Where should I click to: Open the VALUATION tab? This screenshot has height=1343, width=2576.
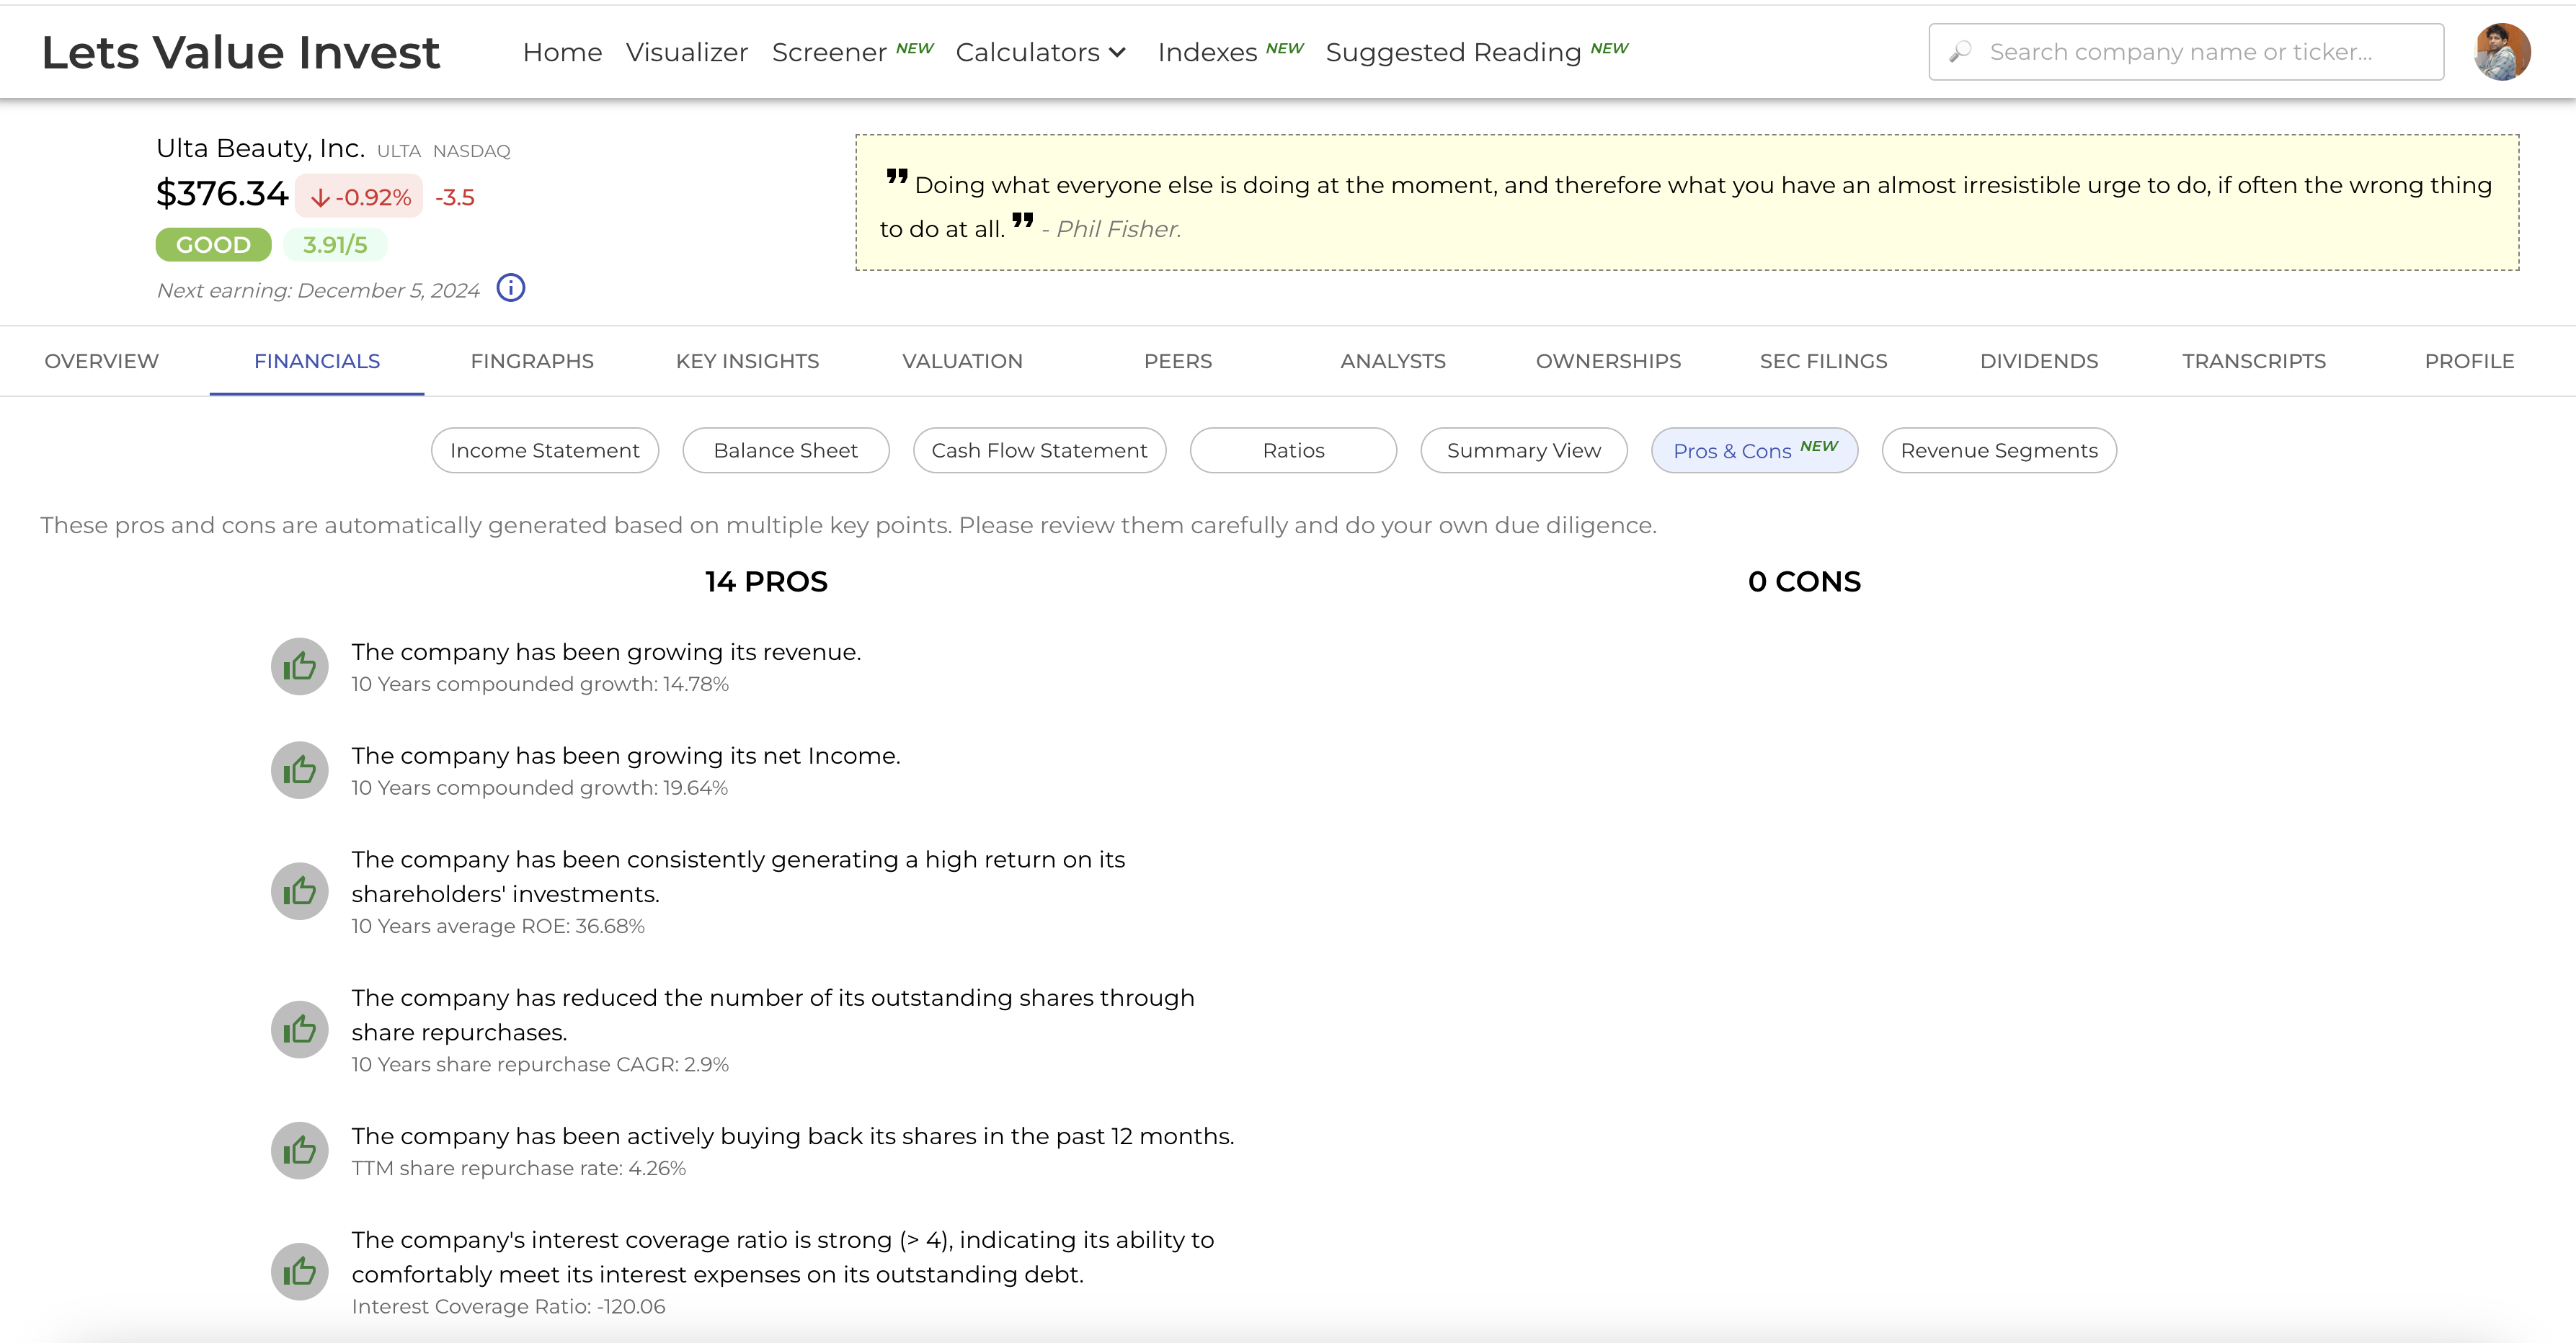tap(962, 361)
